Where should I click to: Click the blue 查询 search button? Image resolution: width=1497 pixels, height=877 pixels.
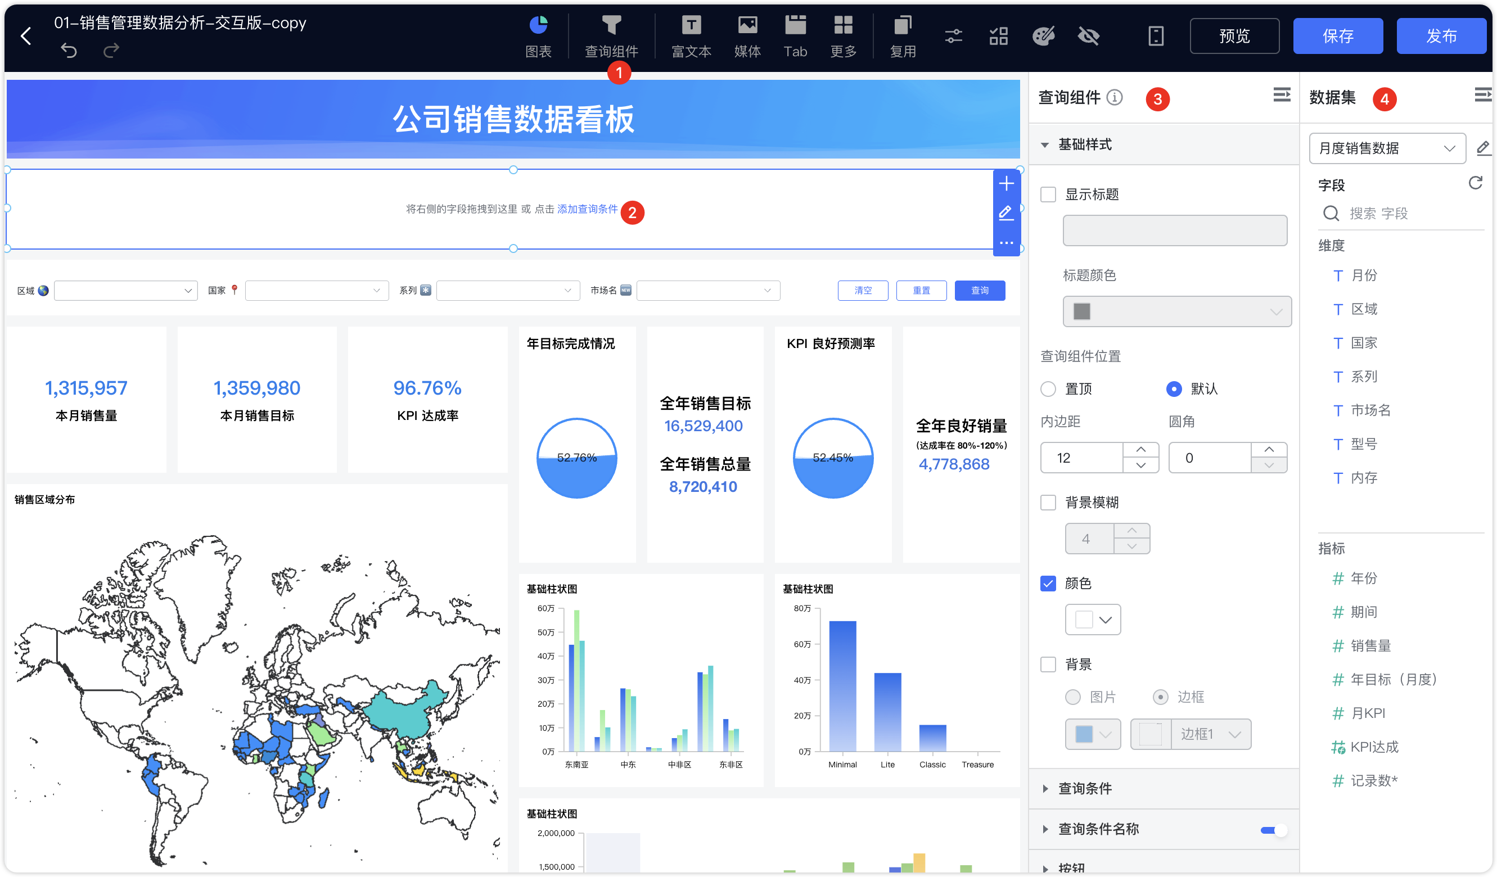click(x=980, y=290)
